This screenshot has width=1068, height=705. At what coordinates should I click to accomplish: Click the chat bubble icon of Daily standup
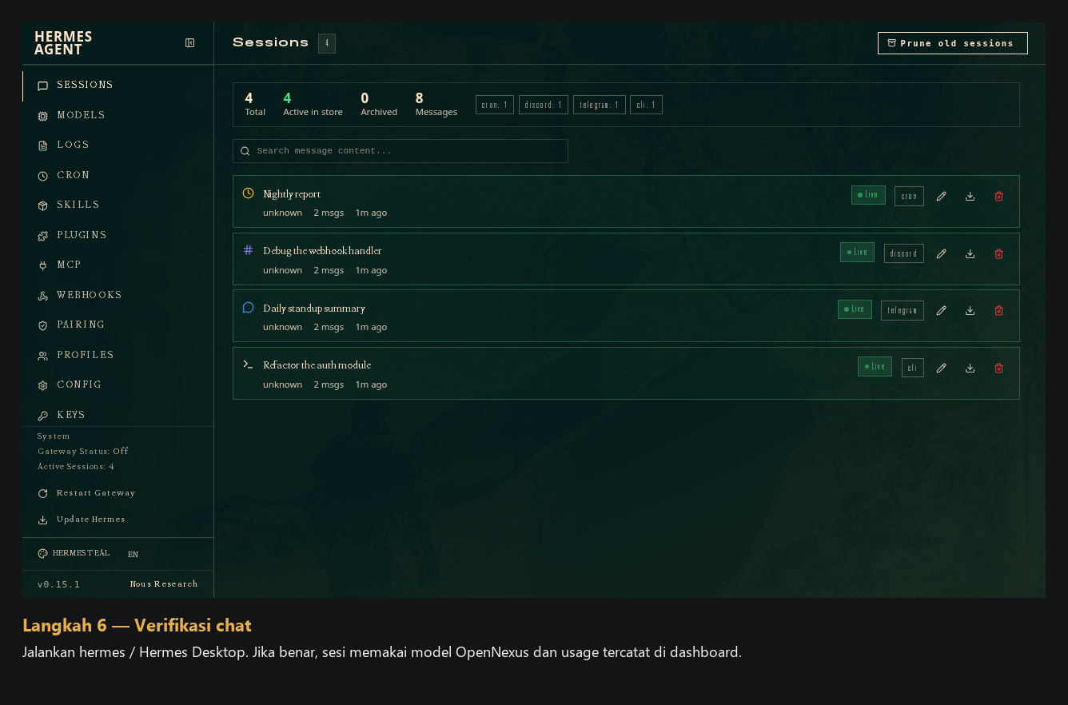248,308
